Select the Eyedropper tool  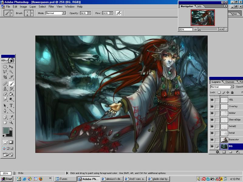(x=11, y=117)
